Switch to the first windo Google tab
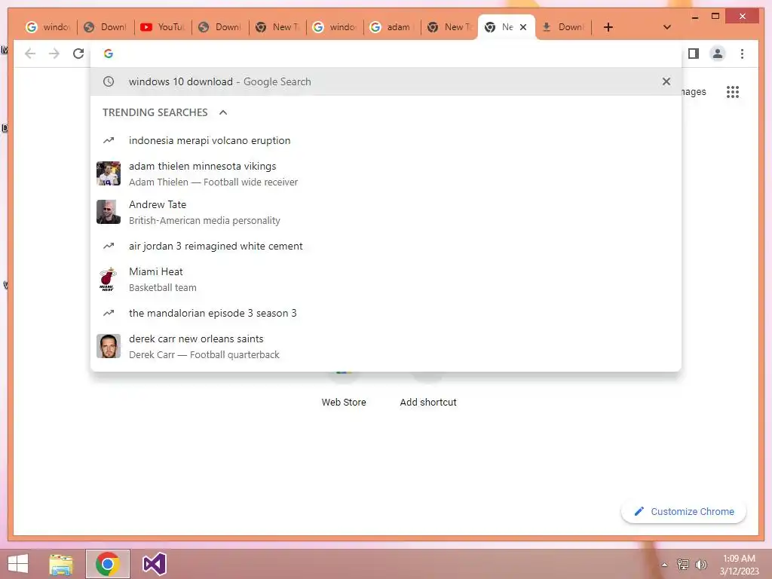Viewport: 772px width, 579px height. point(48,27)
